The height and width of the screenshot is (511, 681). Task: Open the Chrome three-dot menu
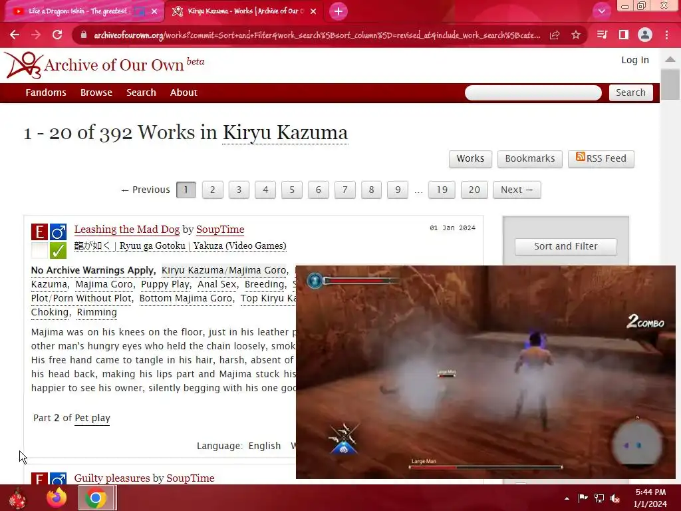click(666, 35)
